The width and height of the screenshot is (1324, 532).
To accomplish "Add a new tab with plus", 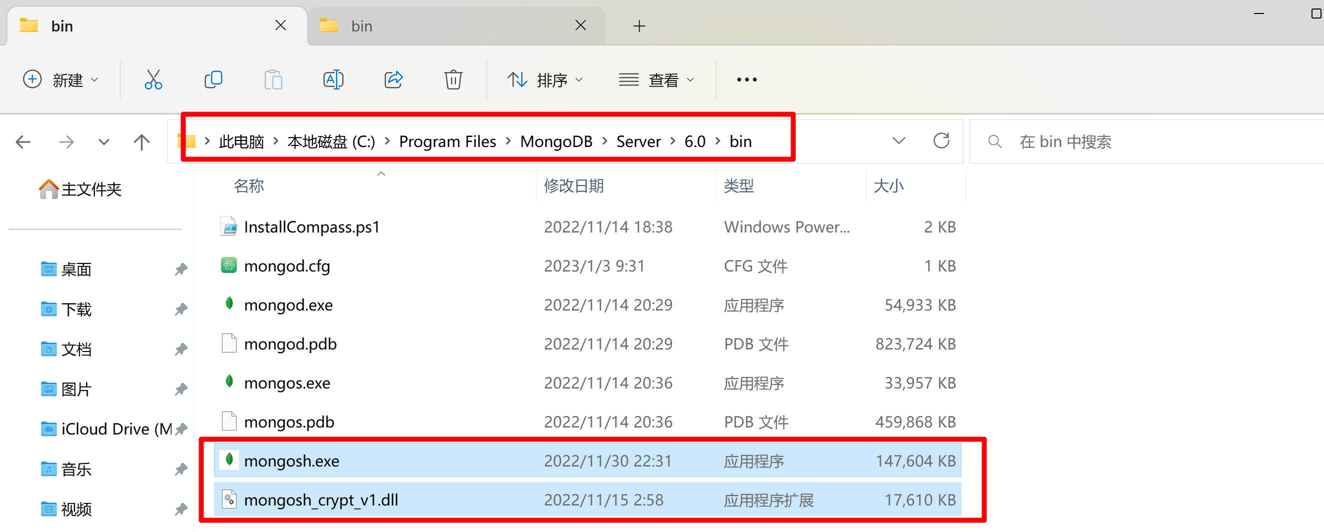I will pos(639,25).
